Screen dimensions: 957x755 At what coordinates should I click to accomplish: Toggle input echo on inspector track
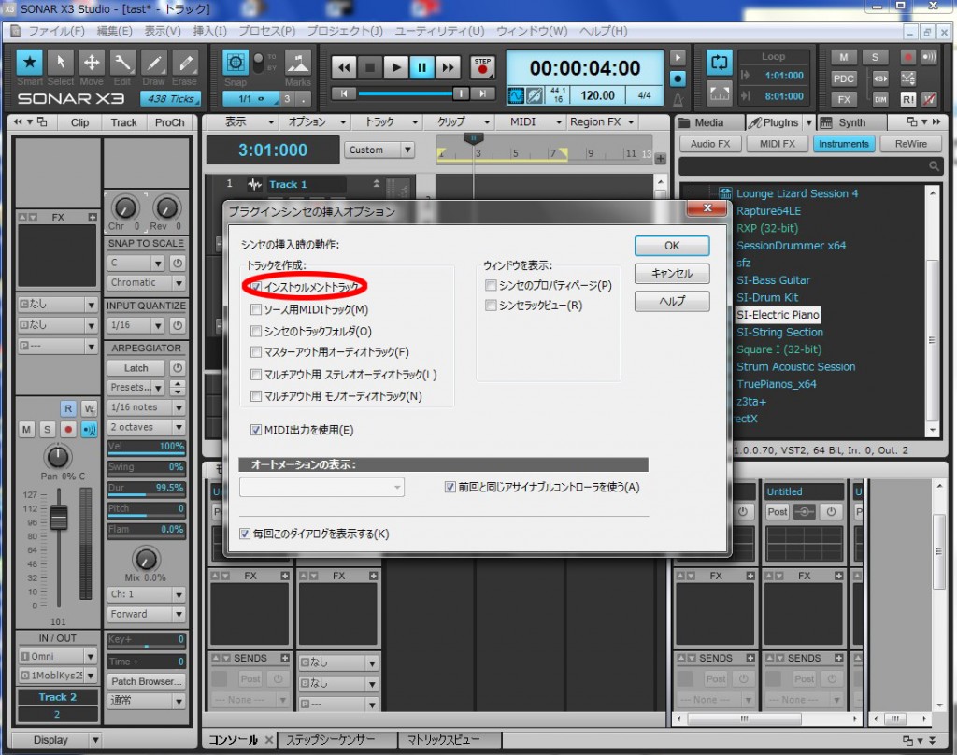89,430
